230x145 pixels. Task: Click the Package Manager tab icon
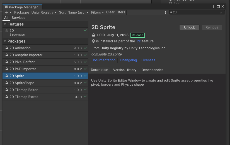click(x=6, y=7)
